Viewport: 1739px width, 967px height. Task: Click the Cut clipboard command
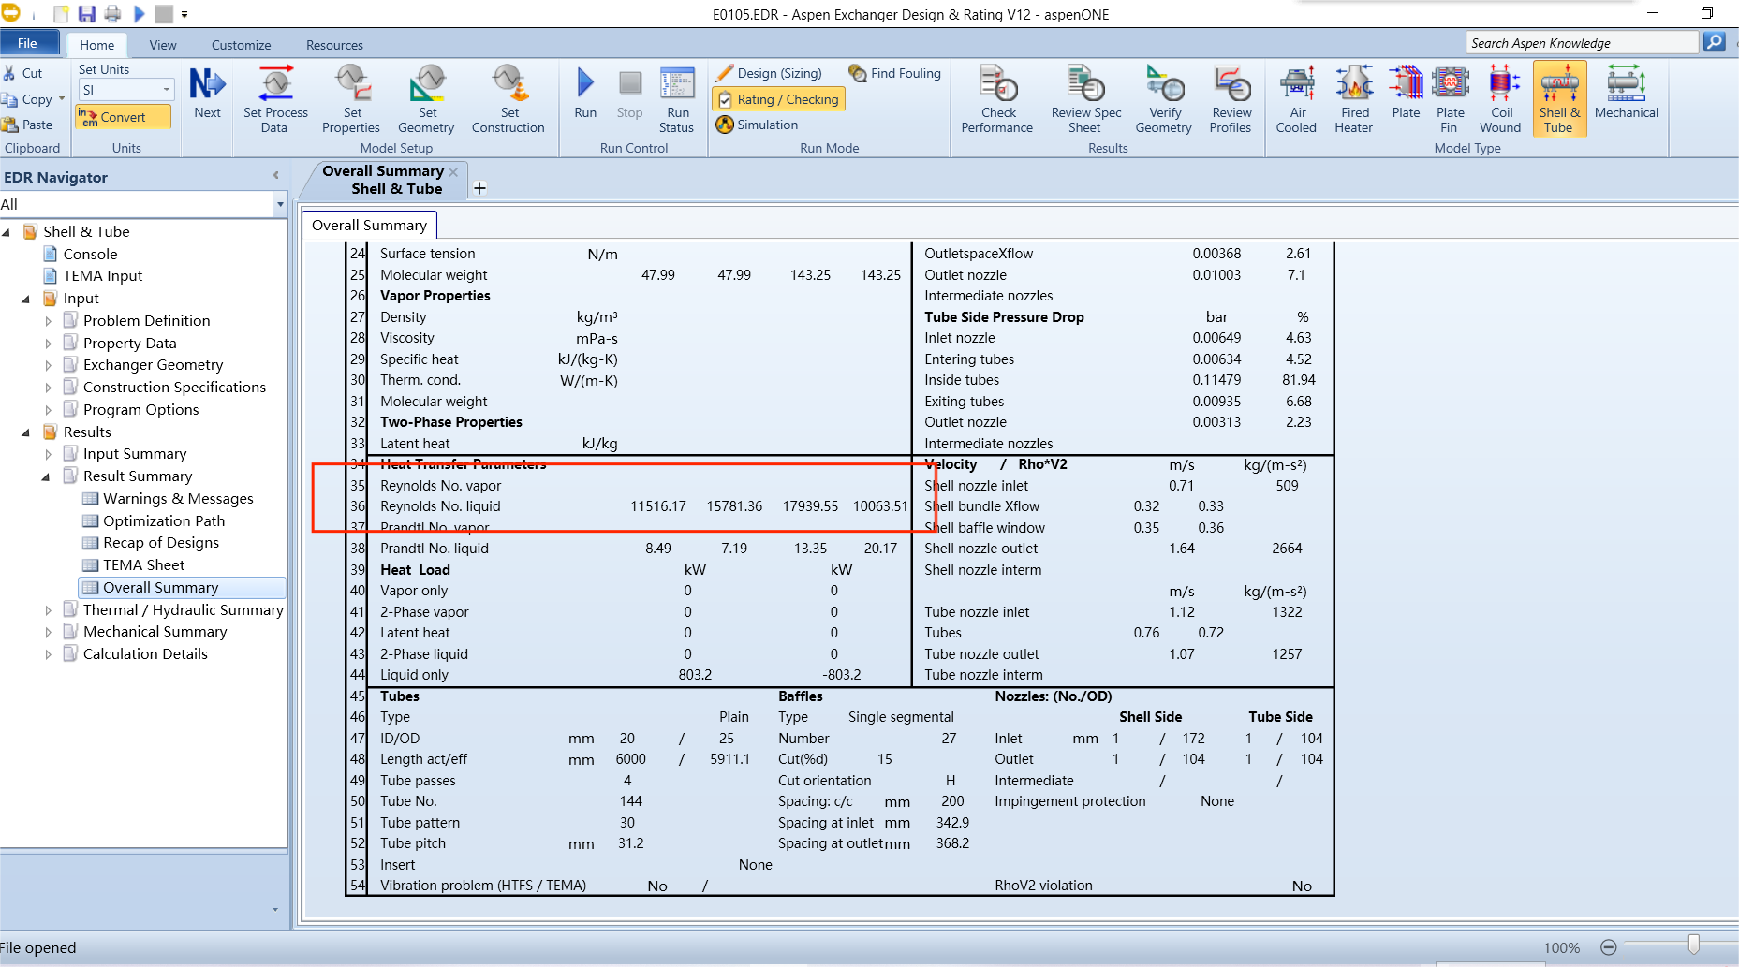point(22,73)
